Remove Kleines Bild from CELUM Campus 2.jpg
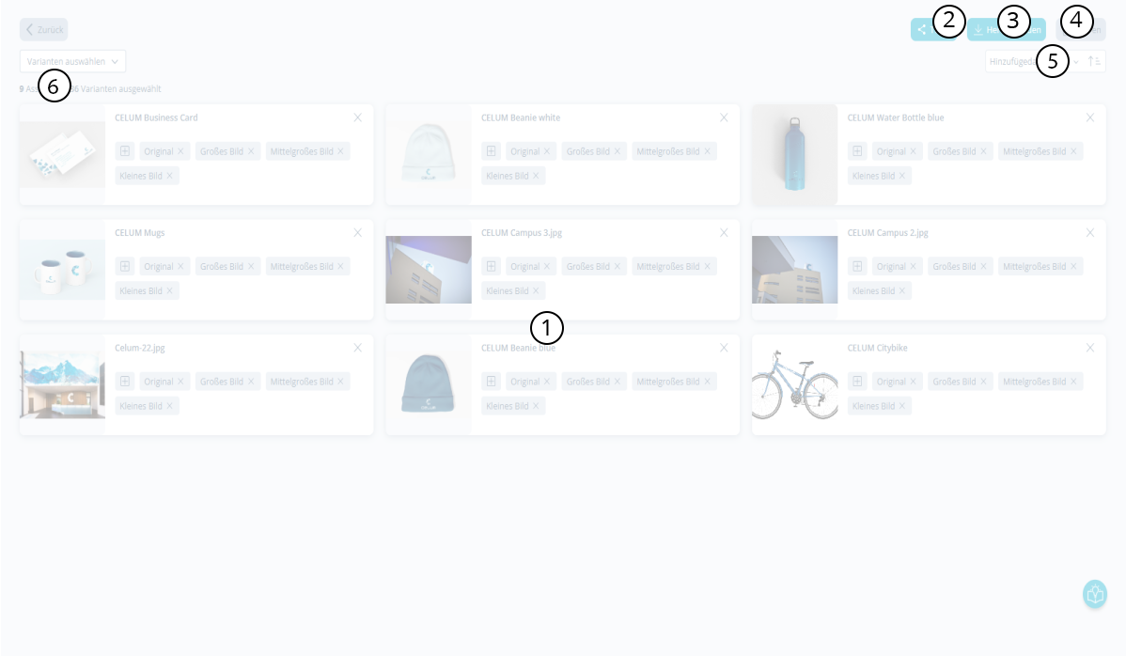 coord(902,290)
